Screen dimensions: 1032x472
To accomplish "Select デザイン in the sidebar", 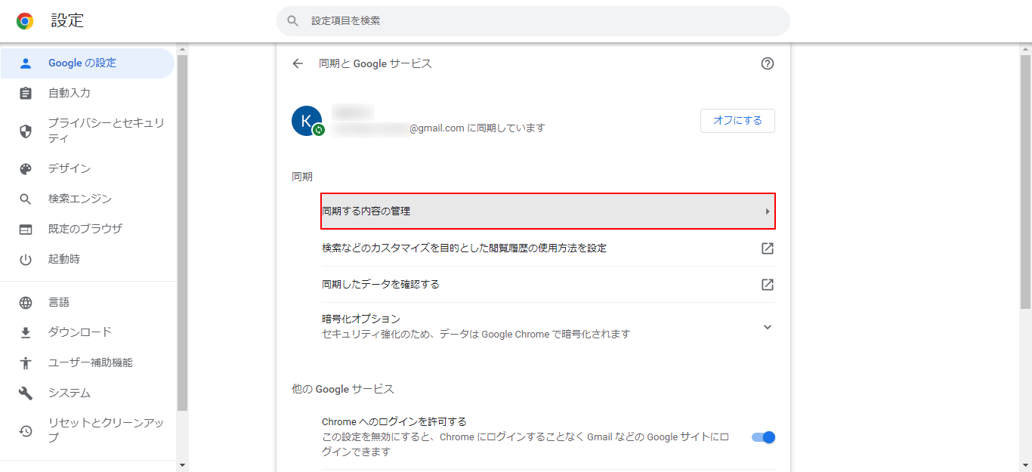I will coord(87,168).
